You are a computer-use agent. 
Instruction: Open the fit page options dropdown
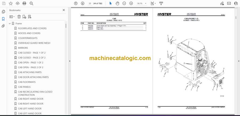(x=153, y=3)
